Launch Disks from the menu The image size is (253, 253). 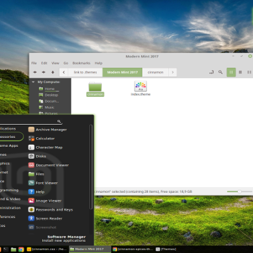pos(37,156)
